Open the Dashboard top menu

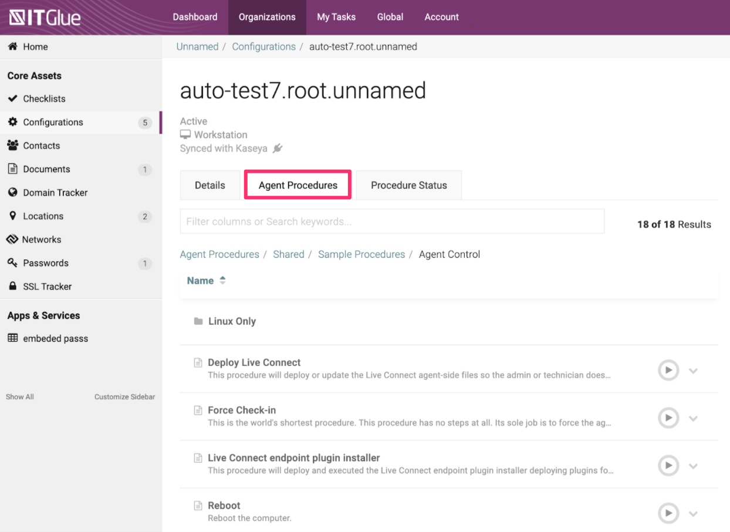[x=195, y=17]
